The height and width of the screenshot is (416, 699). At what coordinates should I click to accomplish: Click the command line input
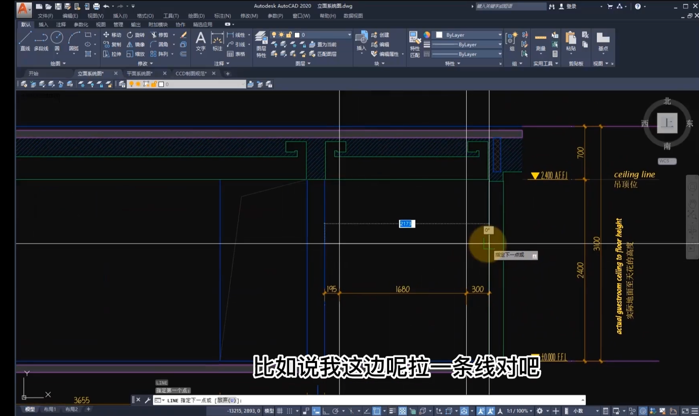[x=369, y=400]
